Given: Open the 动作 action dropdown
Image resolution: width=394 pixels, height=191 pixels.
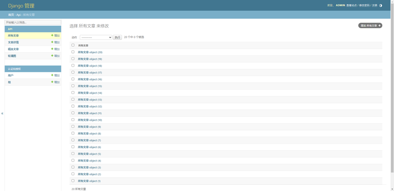Looking at the screenshot, I should [x=96, y=37].
